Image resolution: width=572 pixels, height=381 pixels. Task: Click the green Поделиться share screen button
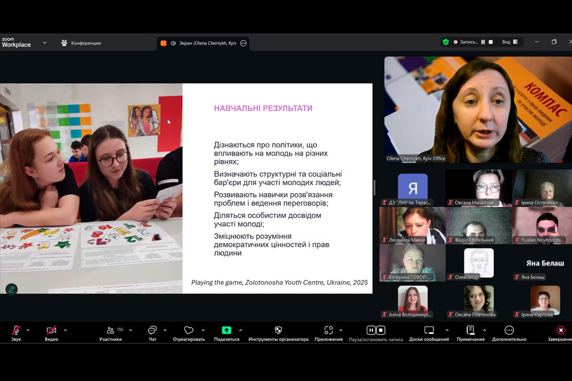226,331
